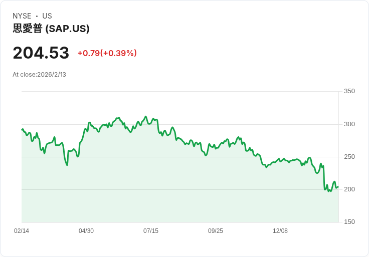
Task: Click the 09/25 date axis label
Action: pos(216,231)
